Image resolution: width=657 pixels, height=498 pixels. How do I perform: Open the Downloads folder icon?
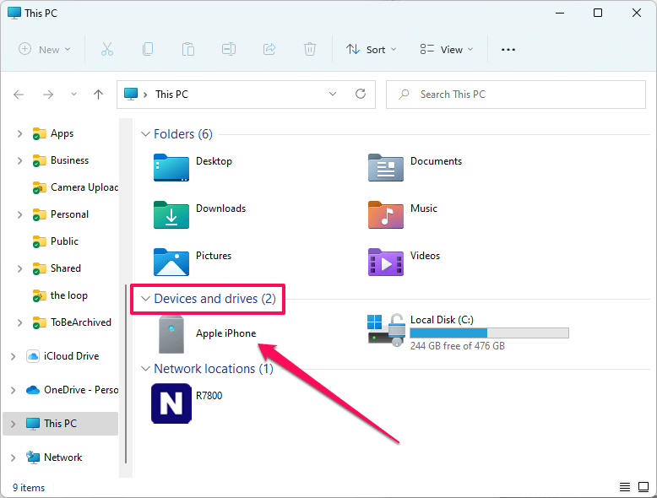pyautogui.click(x=171, y=215)
